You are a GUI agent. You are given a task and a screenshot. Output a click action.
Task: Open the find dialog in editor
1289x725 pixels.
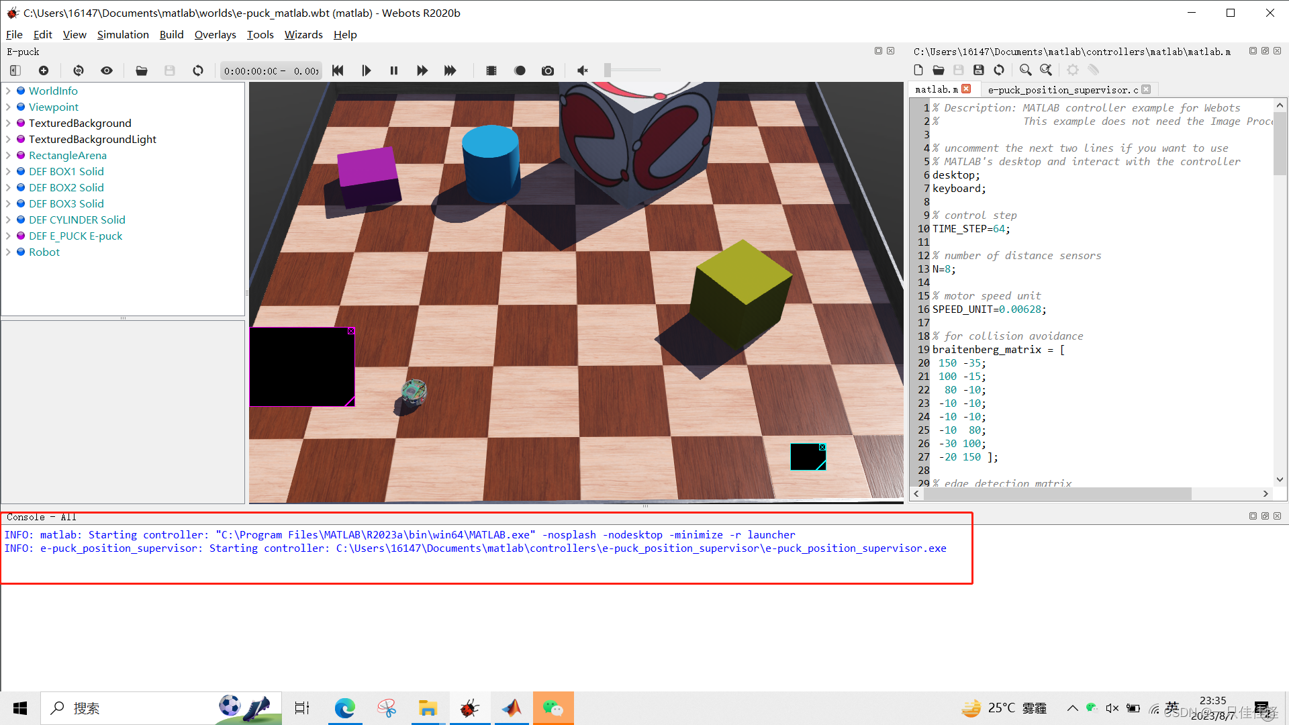click(1025, 70)
